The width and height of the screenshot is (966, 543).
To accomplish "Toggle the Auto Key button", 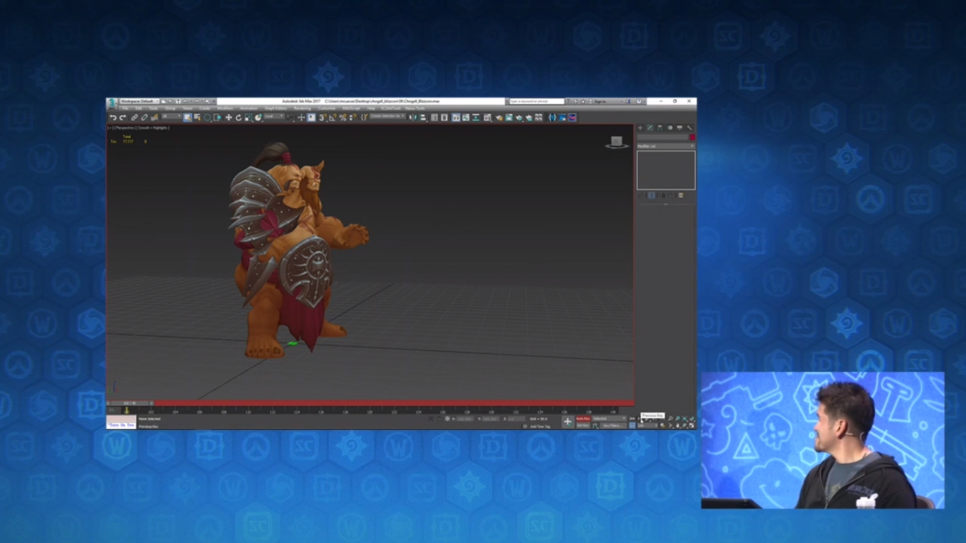I will [583, 419].
